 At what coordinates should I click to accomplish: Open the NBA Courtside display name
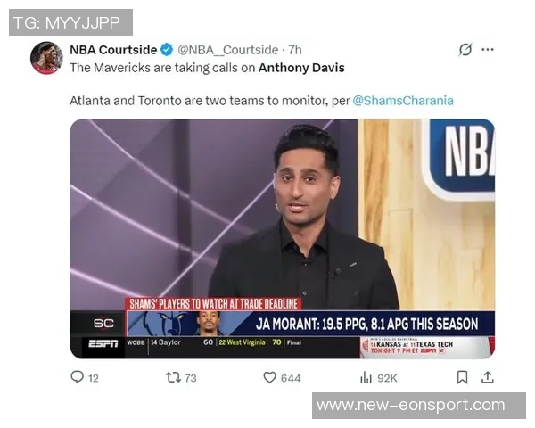point(113,50)
